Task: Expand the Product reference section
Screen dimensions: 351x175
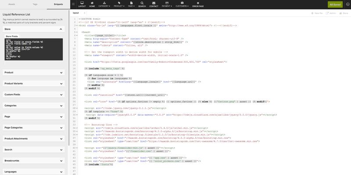Action: 34,73
